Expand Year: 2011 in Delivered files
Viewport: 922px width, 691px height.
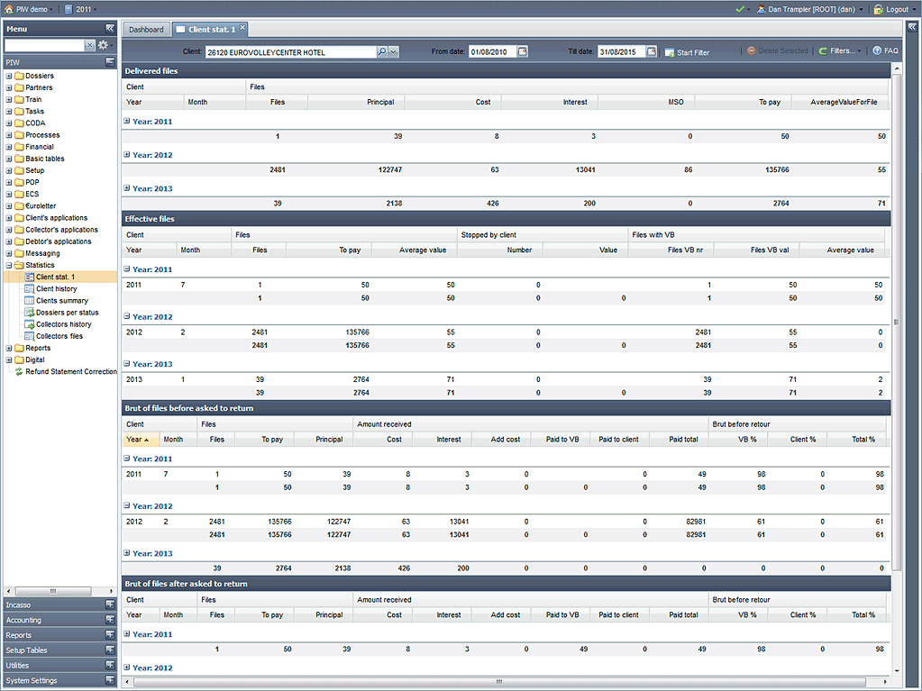click(x=127, y=121)
